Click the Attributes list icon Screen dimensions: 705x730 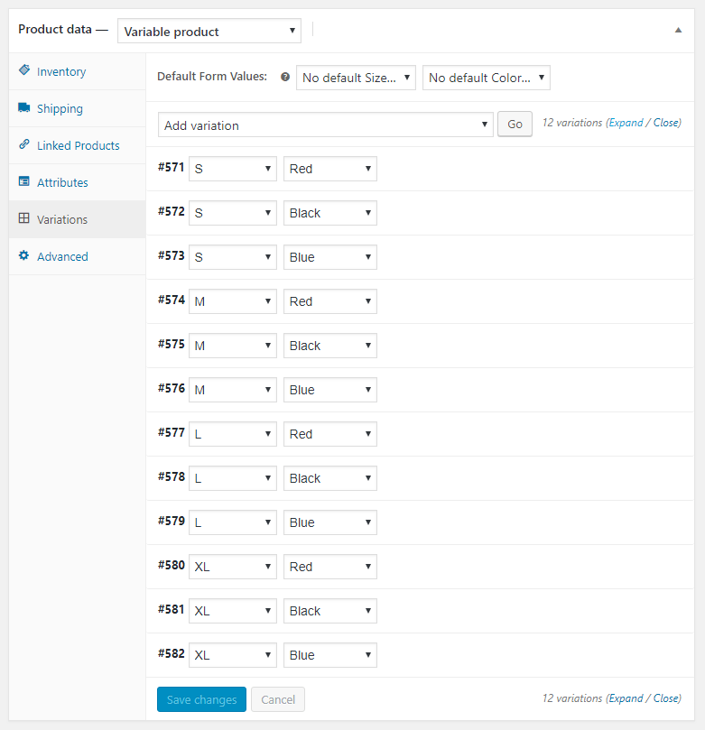(x=24, y=181)
